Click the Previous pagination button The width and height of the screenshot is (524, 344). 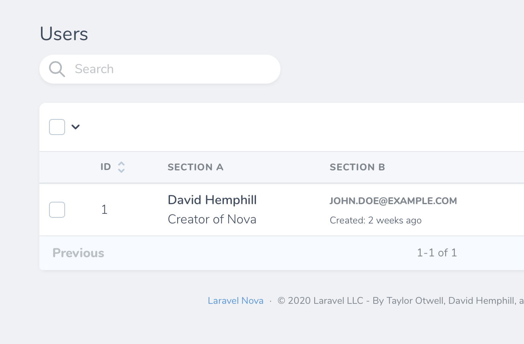click(78, 253)
